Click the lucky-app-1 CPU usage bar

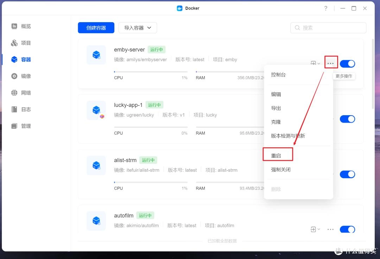coord(151,127)
